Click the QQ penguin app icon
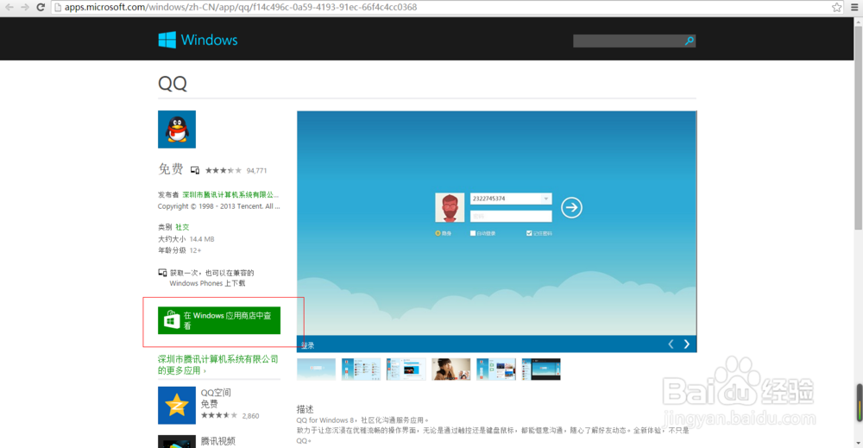The width and height of the screenshot is (863, 448). tap(177, 129)
